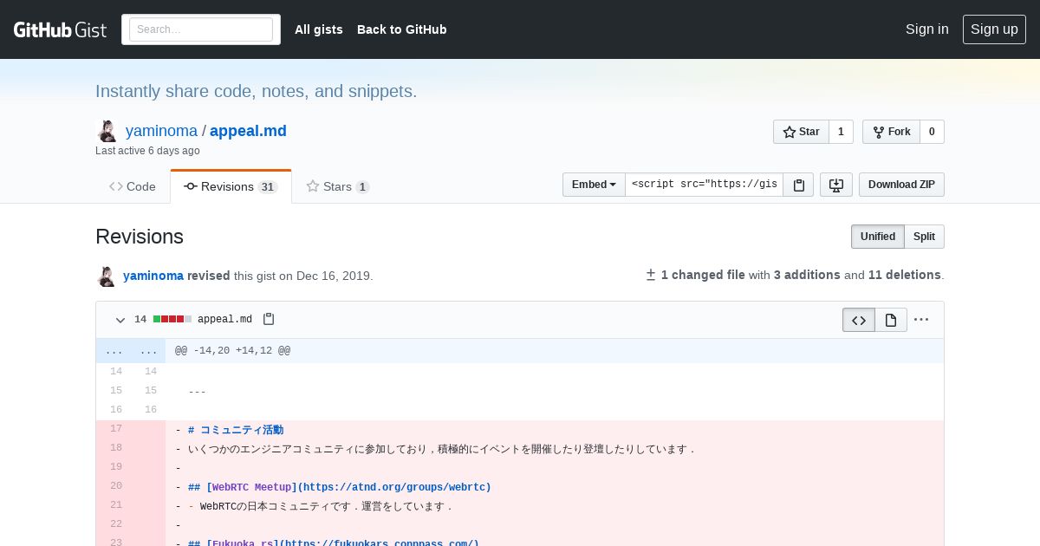
Task: Copy the appeal.md file path
Action: 269,319
